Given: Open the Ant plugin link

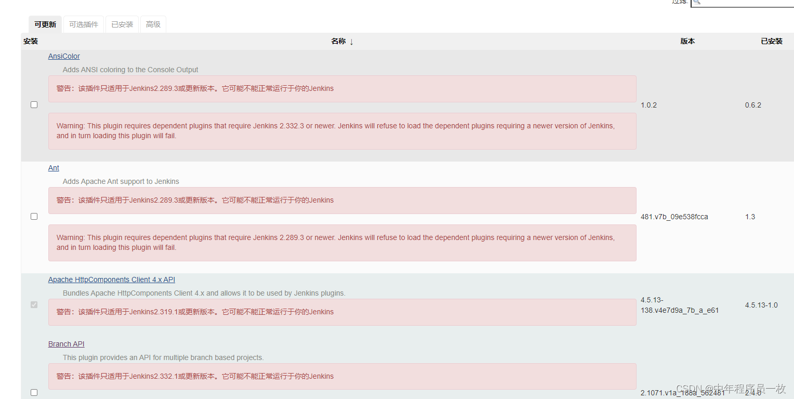Looking at the screenshot, I should 54,168.
